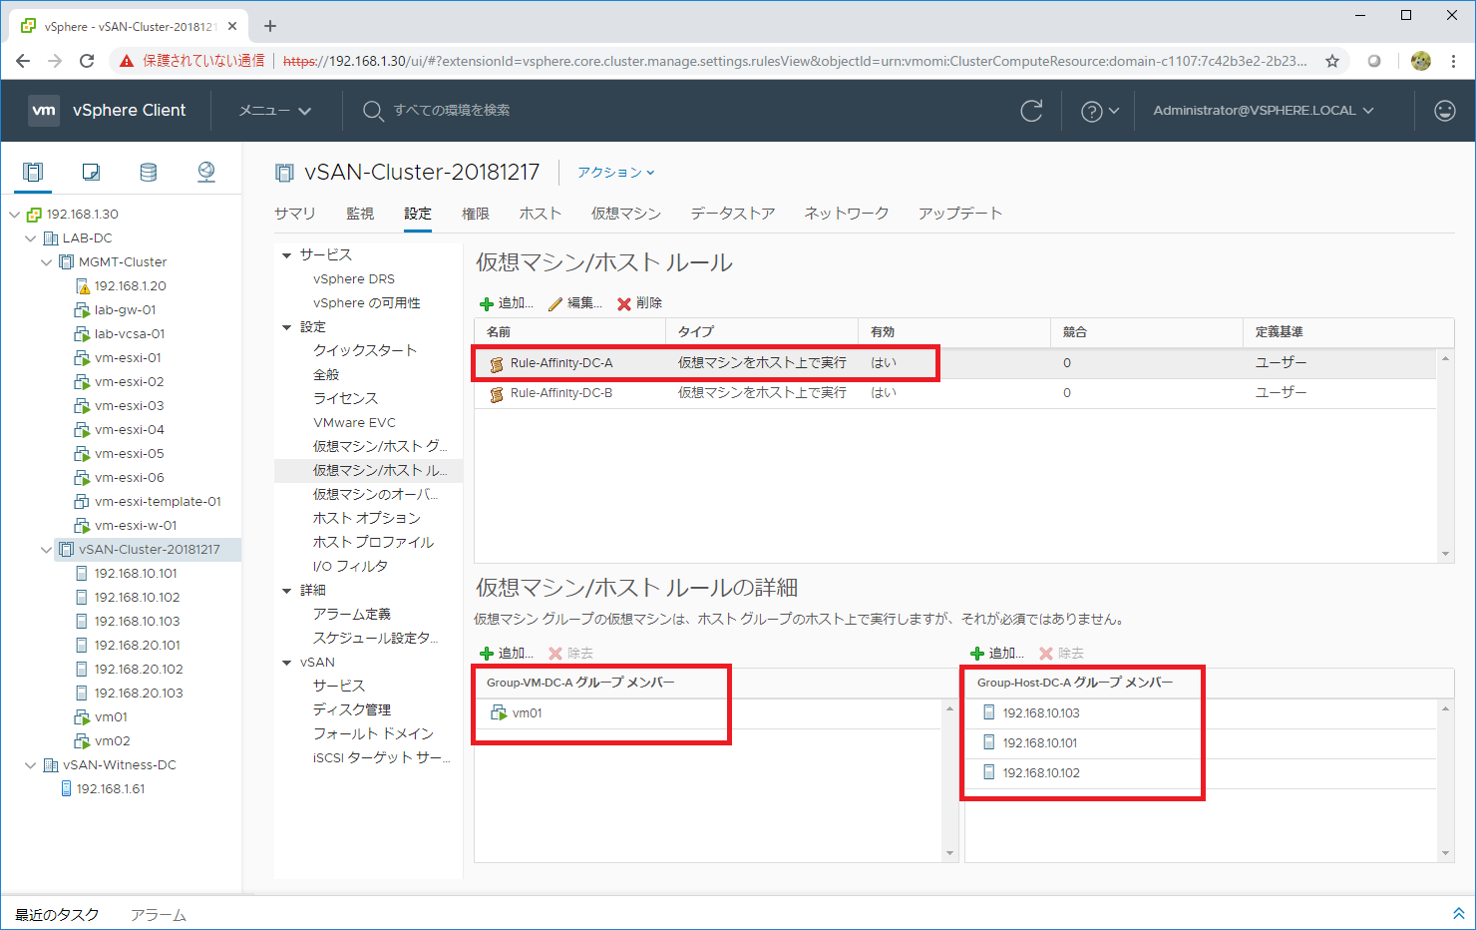Collapse the LAB-DC datacenter node
Viewport: 1476px width, 930px height.
(31, 238)
